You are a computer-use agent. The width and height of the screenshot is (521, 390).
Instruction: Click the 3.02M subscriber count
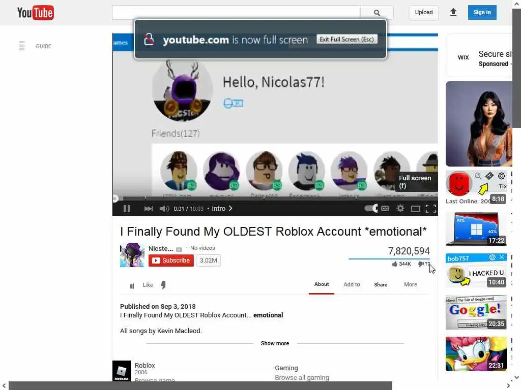[x=208, y=261]
